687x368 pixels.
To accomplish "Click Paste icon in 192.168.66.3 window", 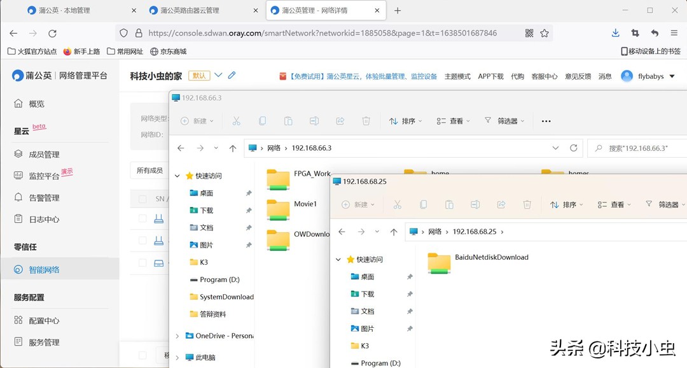I will [x=288, y=121].
